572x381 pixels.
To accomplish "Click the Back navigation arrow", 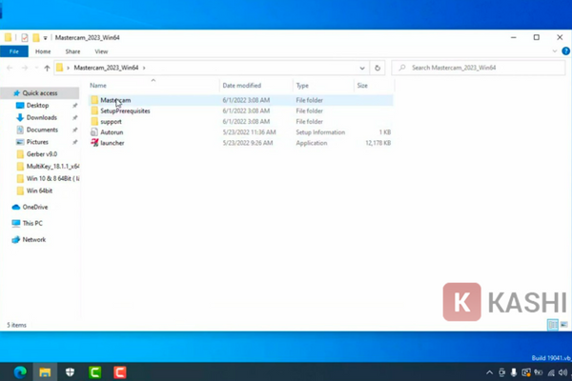I will pos(9,69).
